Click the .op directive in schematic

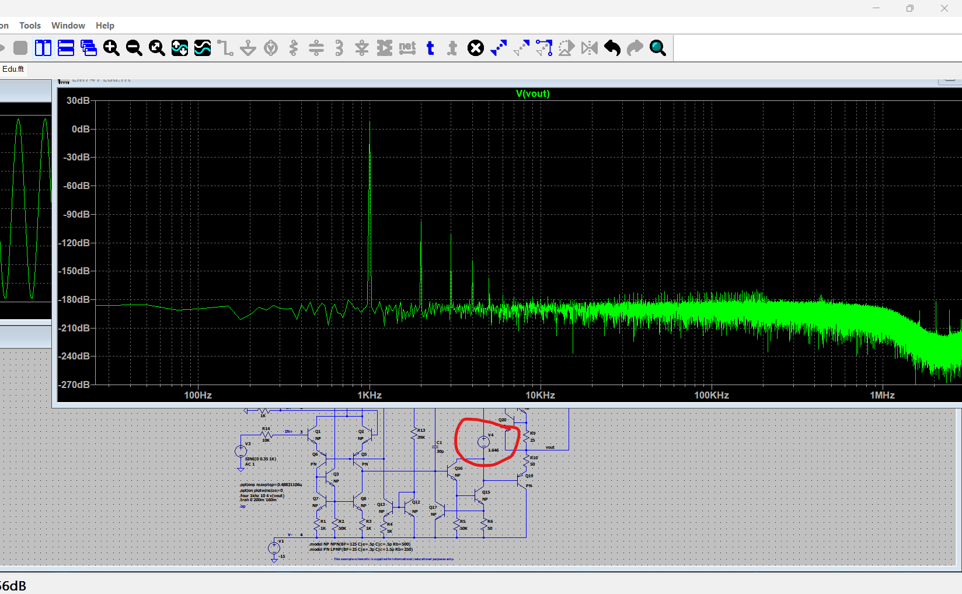242,506
